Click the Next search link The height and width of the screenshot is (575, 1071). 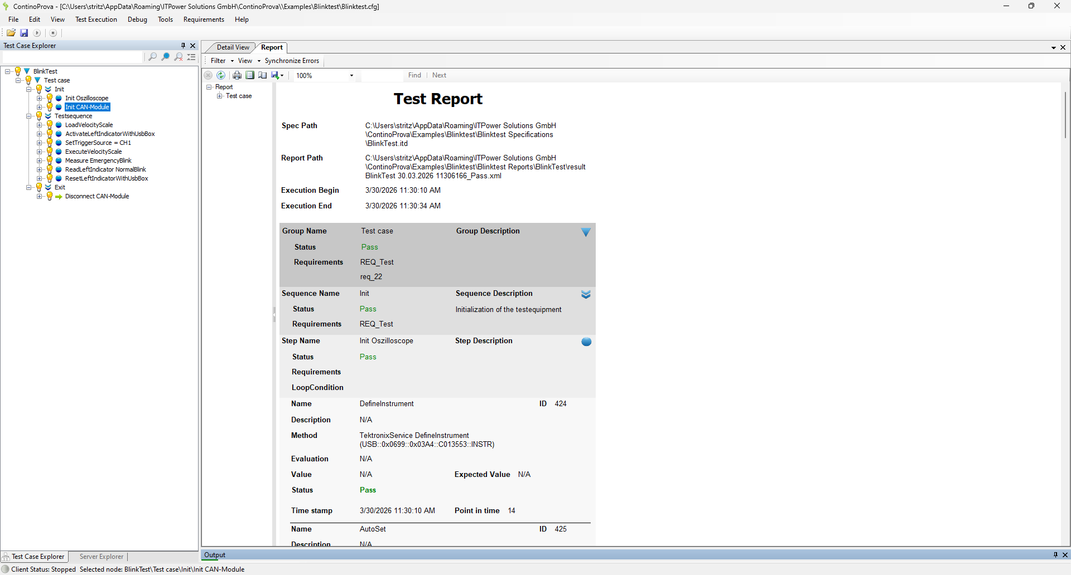(439, 75)
